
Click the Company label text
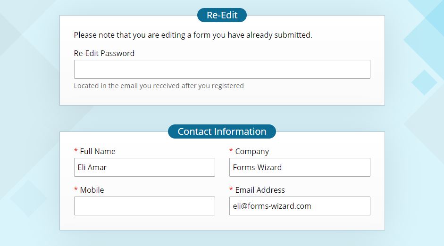click(x=252, y=151)
